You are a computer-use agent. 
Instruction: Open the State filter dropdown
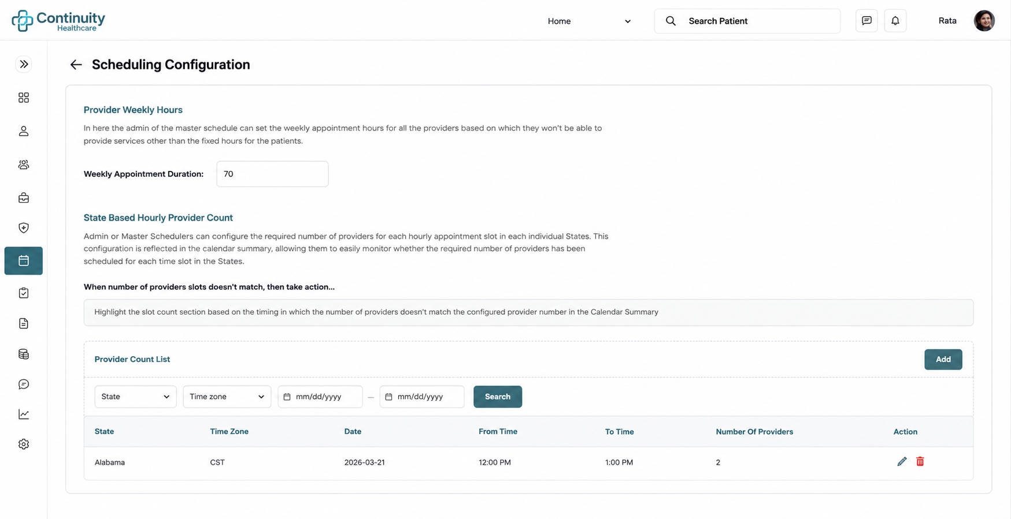coord(135,397)
